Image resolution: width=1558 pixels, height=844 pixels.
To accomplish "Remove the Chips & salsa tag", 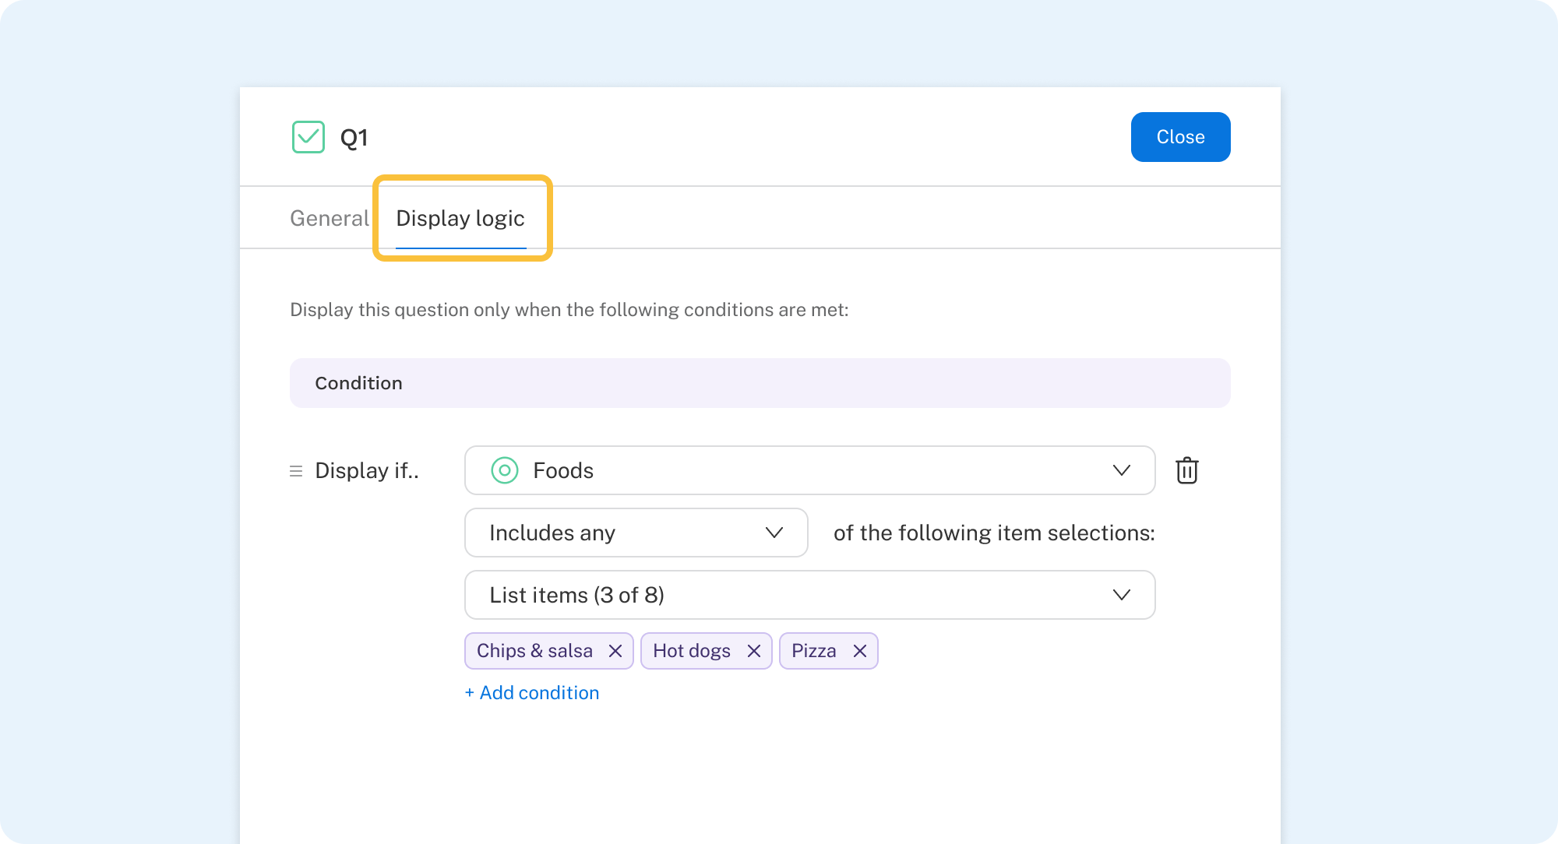I will tap(615, 651).
